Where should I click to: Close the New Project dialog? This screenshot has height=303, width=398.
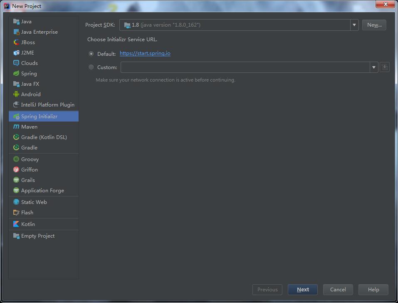pos(385,4)
